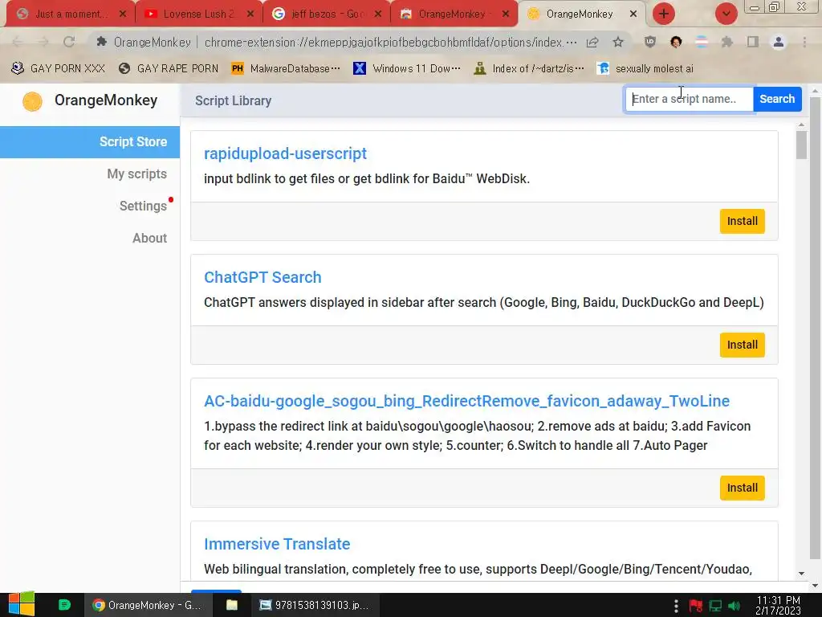The image size is (822, 617).
Task: Click the script list scroll-down arrow
Action: (801, 574)
